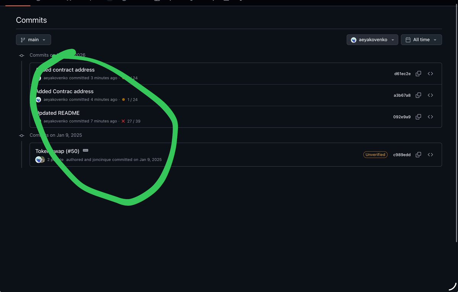Open the 'Added Contrac address' commit

click(x=65, y=91)
